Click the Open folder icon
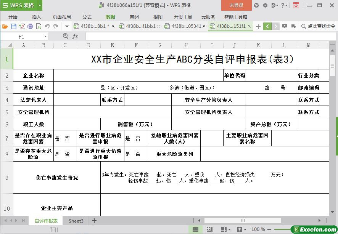 5,26
